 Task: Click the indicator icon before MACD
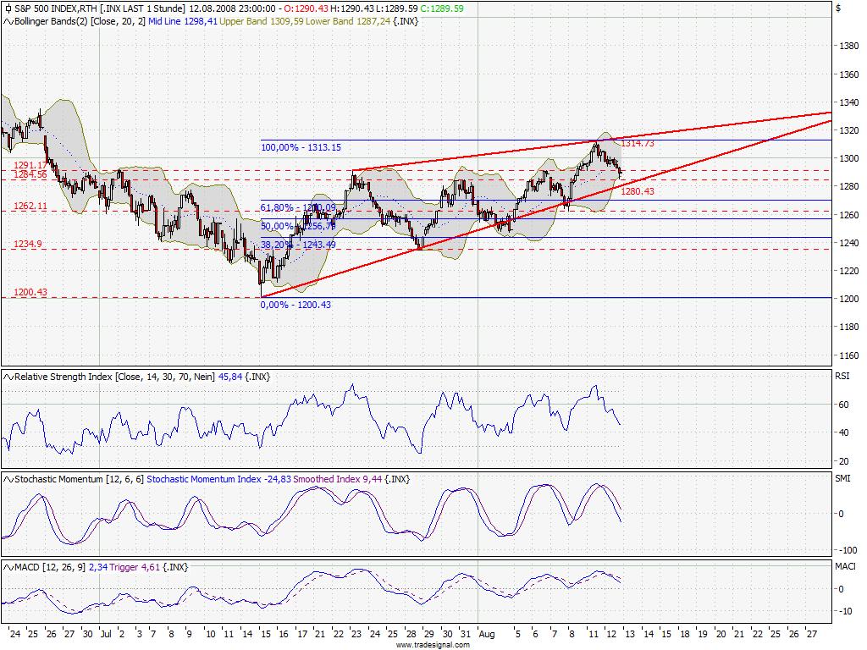[x=8, y=566]
